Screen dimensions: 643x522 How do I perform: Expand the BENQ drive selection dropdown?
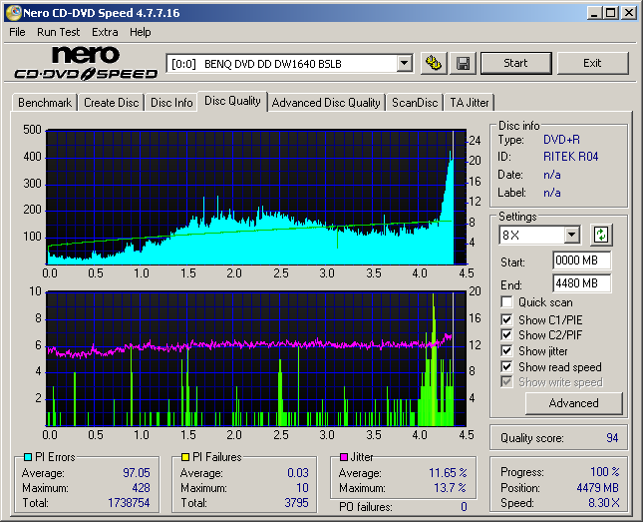pos(404,64)
